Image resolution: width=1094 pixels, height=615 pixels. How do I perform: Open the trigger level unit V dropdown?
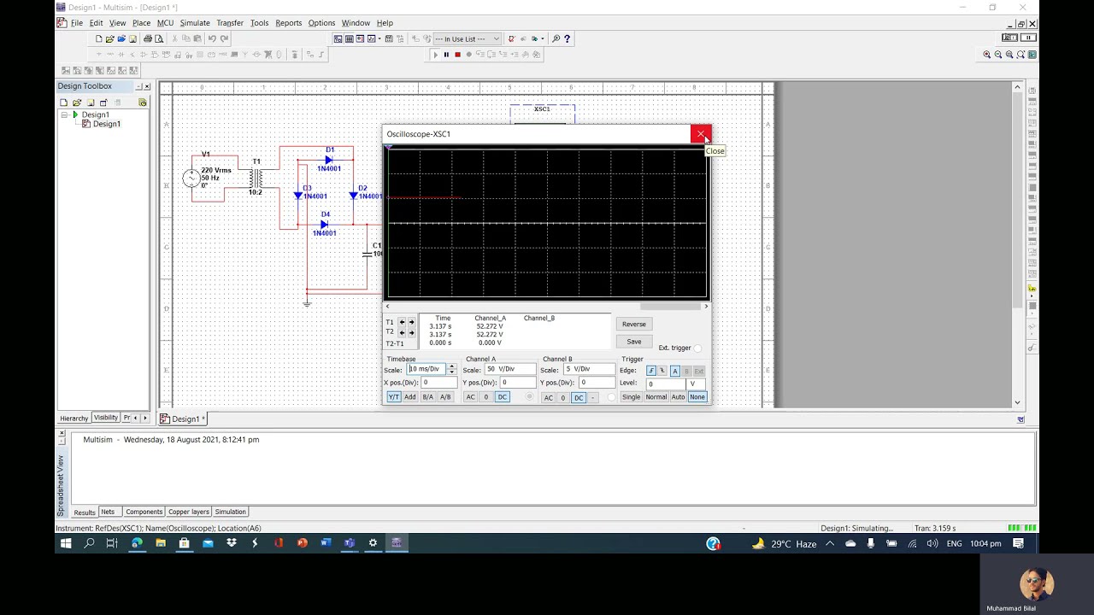click(x=697, y=384)
